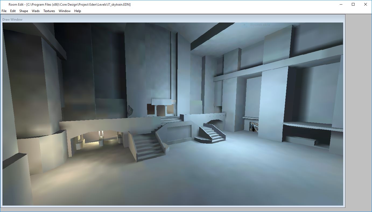Open the Window menu

[65, 11]
